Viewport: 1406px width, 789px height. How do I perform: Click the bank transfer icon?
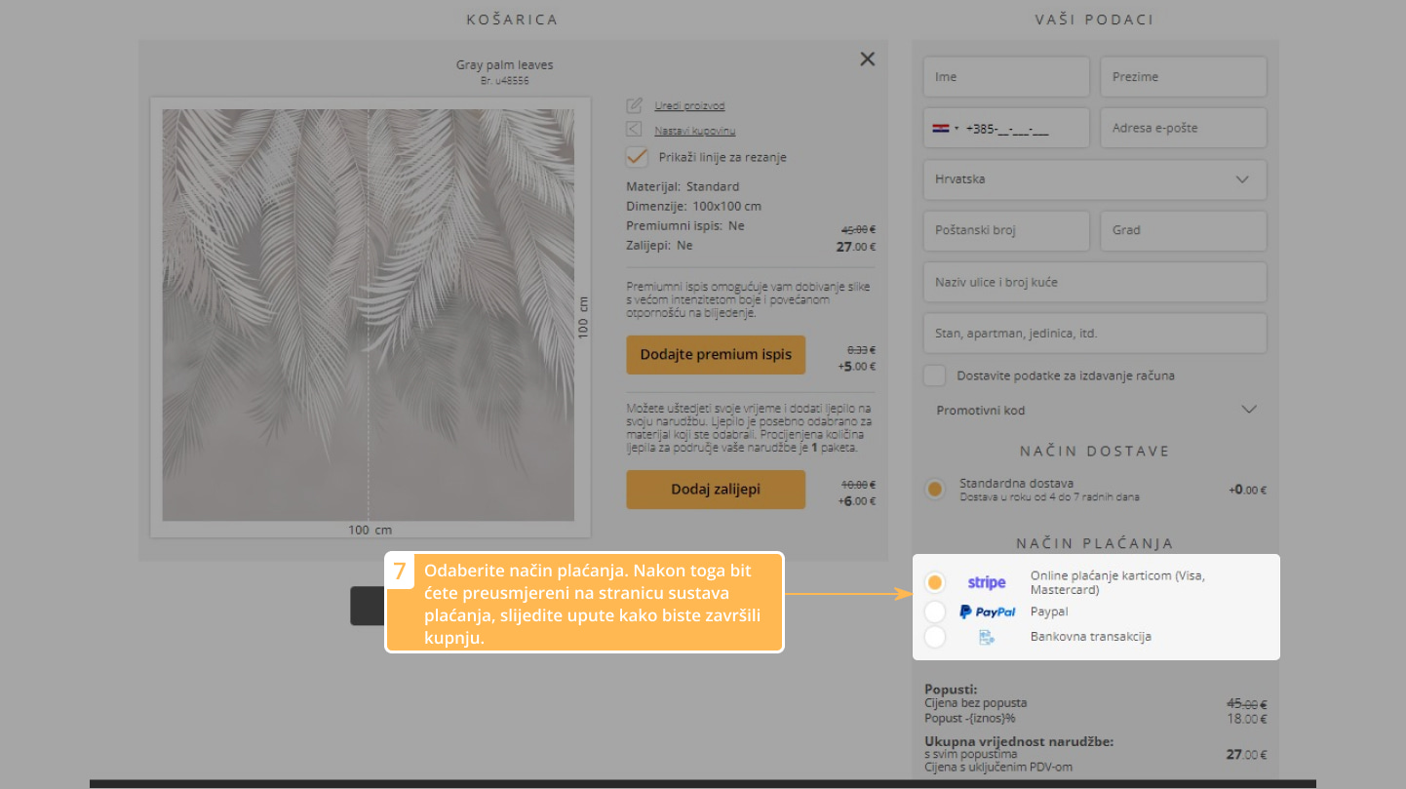[986, 637]
